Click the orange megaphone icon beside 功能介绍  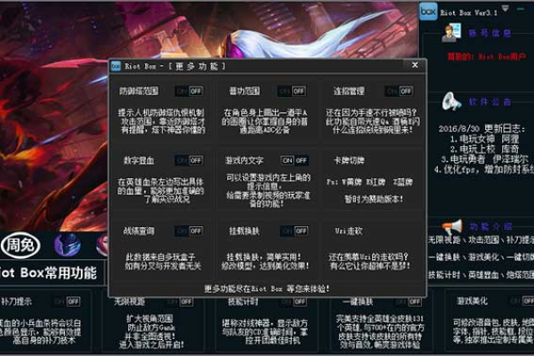coord(452,226)
